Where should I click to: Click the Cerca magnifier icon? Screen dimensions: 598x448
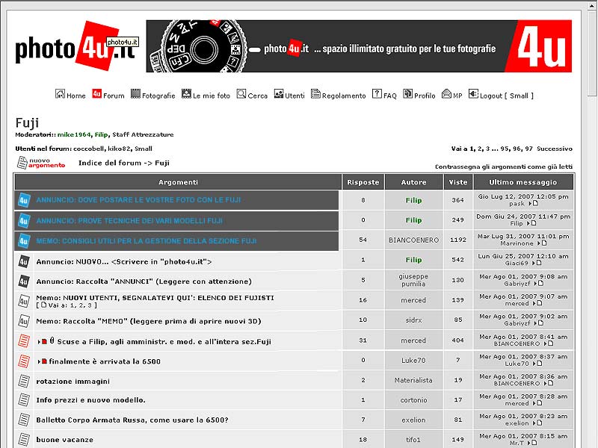pos(241,94)
